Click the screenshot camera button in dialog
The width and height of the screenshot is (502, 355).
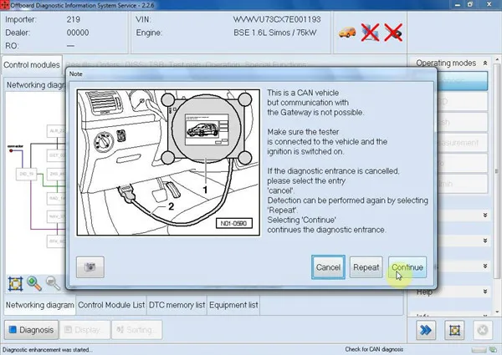pos(90,267)
